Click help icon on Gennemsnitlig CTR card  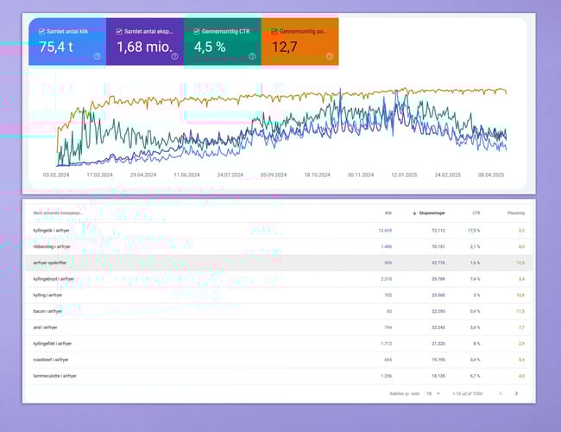[x=252, y=56]
